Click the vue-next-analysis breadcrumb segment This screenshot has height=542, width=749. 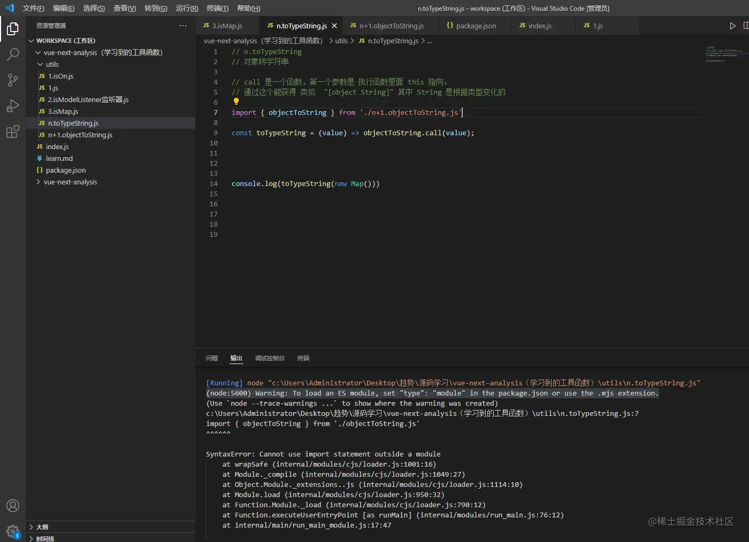[x=263, y=41]
